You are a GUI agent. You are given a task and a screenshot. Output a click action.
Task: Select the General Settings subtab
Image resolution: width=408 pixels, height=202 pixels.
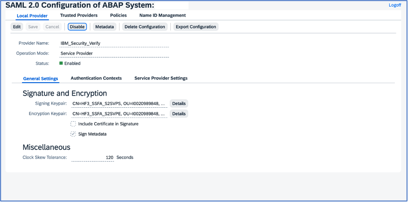[40, 79]
